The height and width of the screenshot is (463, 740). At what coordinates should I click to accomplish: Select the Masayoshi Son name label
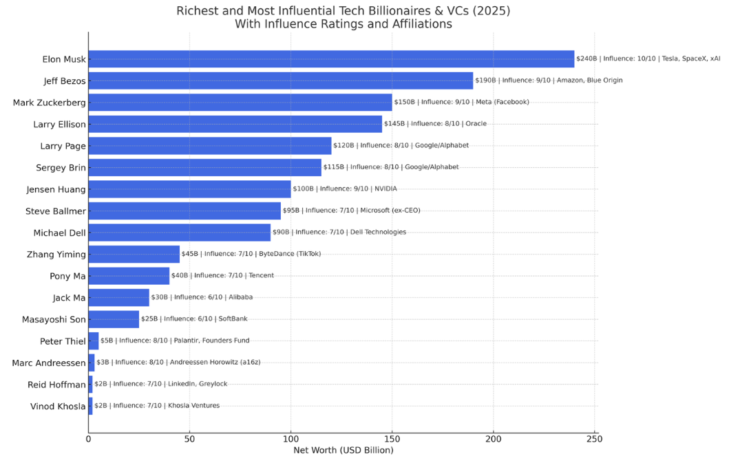coord(54,320)
